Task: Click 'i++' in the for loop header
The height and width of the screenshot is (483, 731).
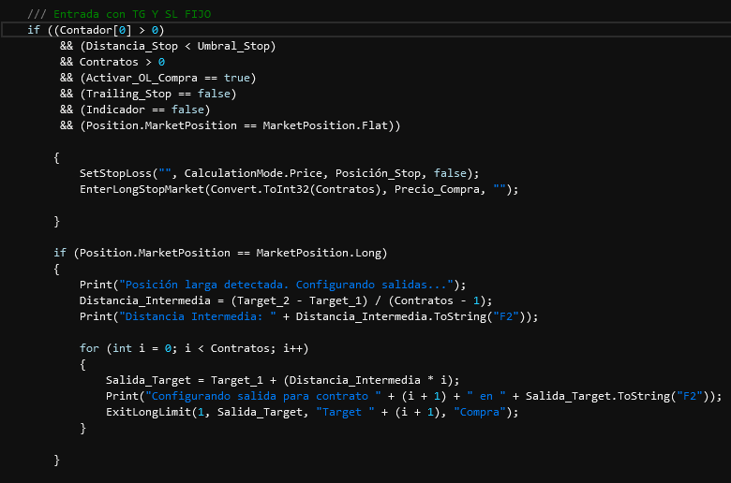Action: tap(292, 348)
